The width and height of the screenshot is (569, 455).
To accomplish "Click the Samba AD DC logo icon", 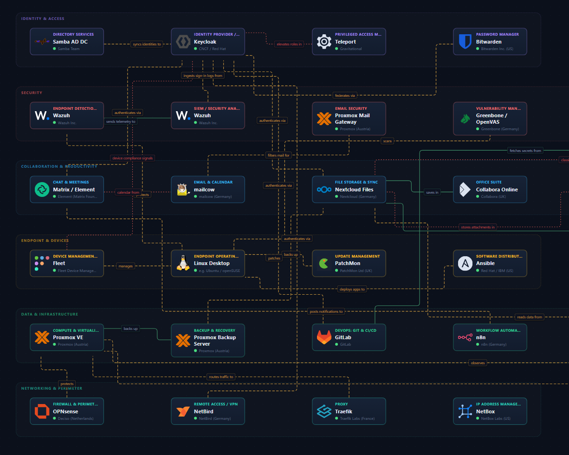I will (x=42, y=42).
